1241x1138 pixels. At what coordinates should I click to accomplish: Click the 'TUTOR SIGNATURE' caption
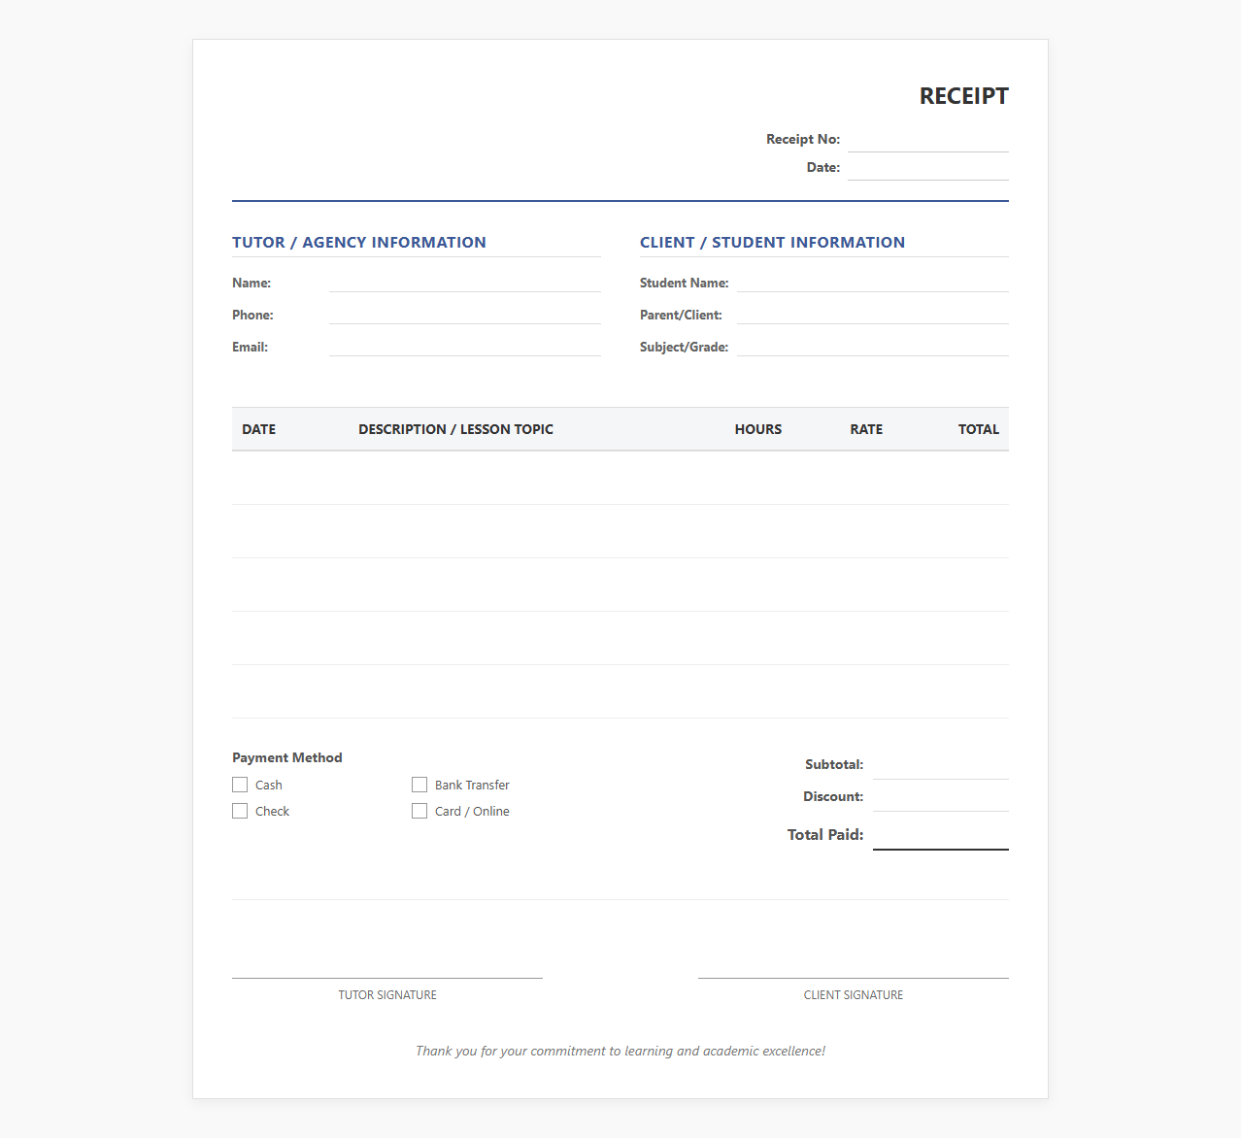click(387, 995)
